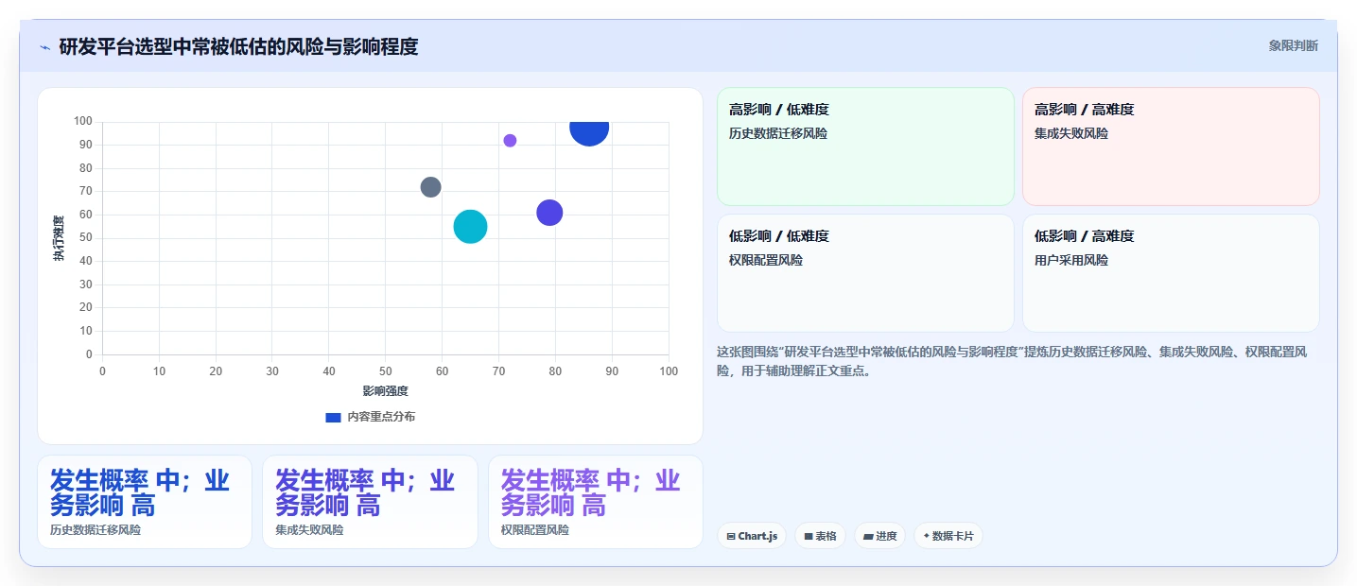
Task: Click the sparkle icon in 数据卡片 tag
Action: (927, 537)
